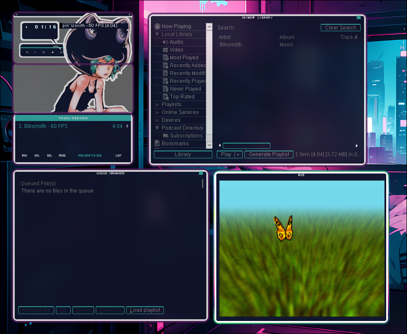Sort library by Artist column
Screen dimensions: 407x334
pos(225,37)
